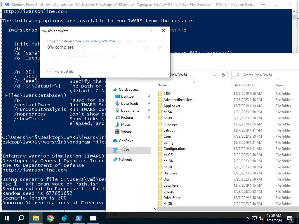299x224 pixels.
Task: Open Pictures in navigation pane
Action: pos(124,118)
